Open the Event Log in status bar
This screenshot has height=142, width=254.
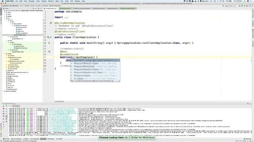[248, 139]
